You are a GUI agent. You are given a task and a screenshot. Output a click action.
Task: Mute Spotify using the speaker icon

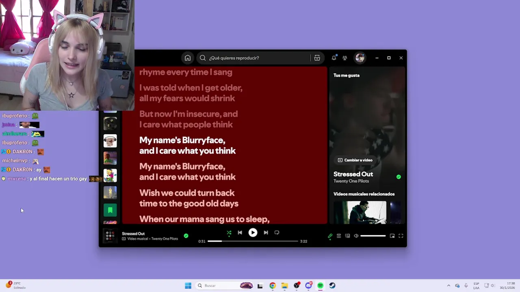coord(356,236)
